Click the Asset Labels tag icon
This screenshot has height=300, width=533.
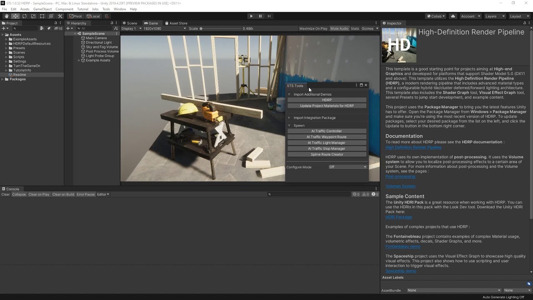tap(529, 284)
